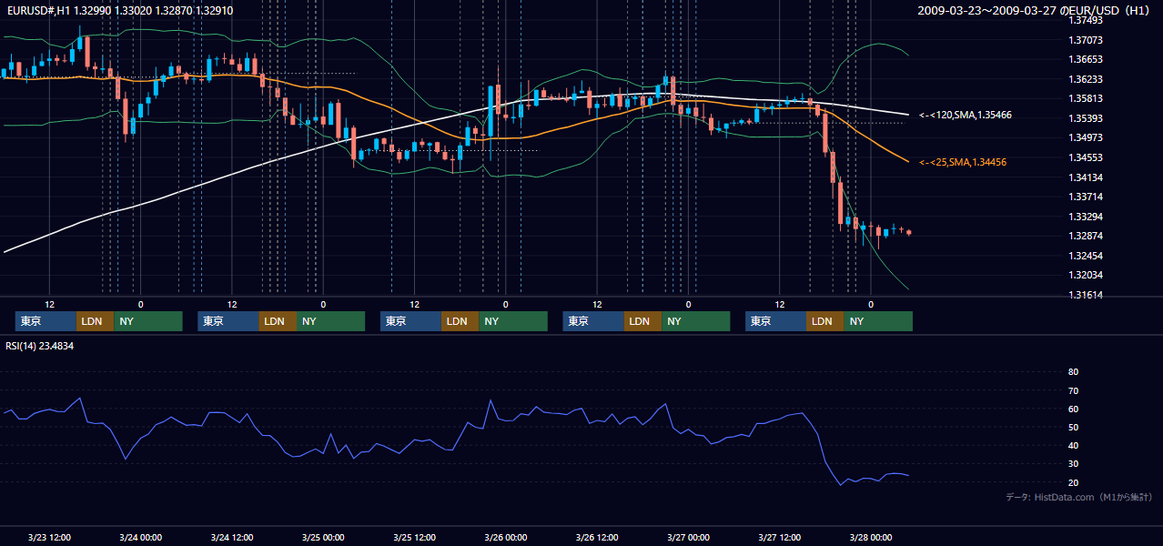Click price axis value 1.37073
The image size is (1163, 546).
pos(1085,40)
